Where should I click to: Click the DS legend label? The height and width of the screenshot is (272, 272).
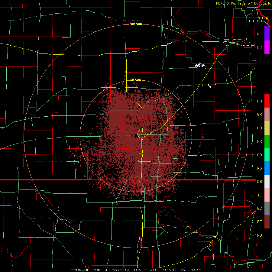259,182
